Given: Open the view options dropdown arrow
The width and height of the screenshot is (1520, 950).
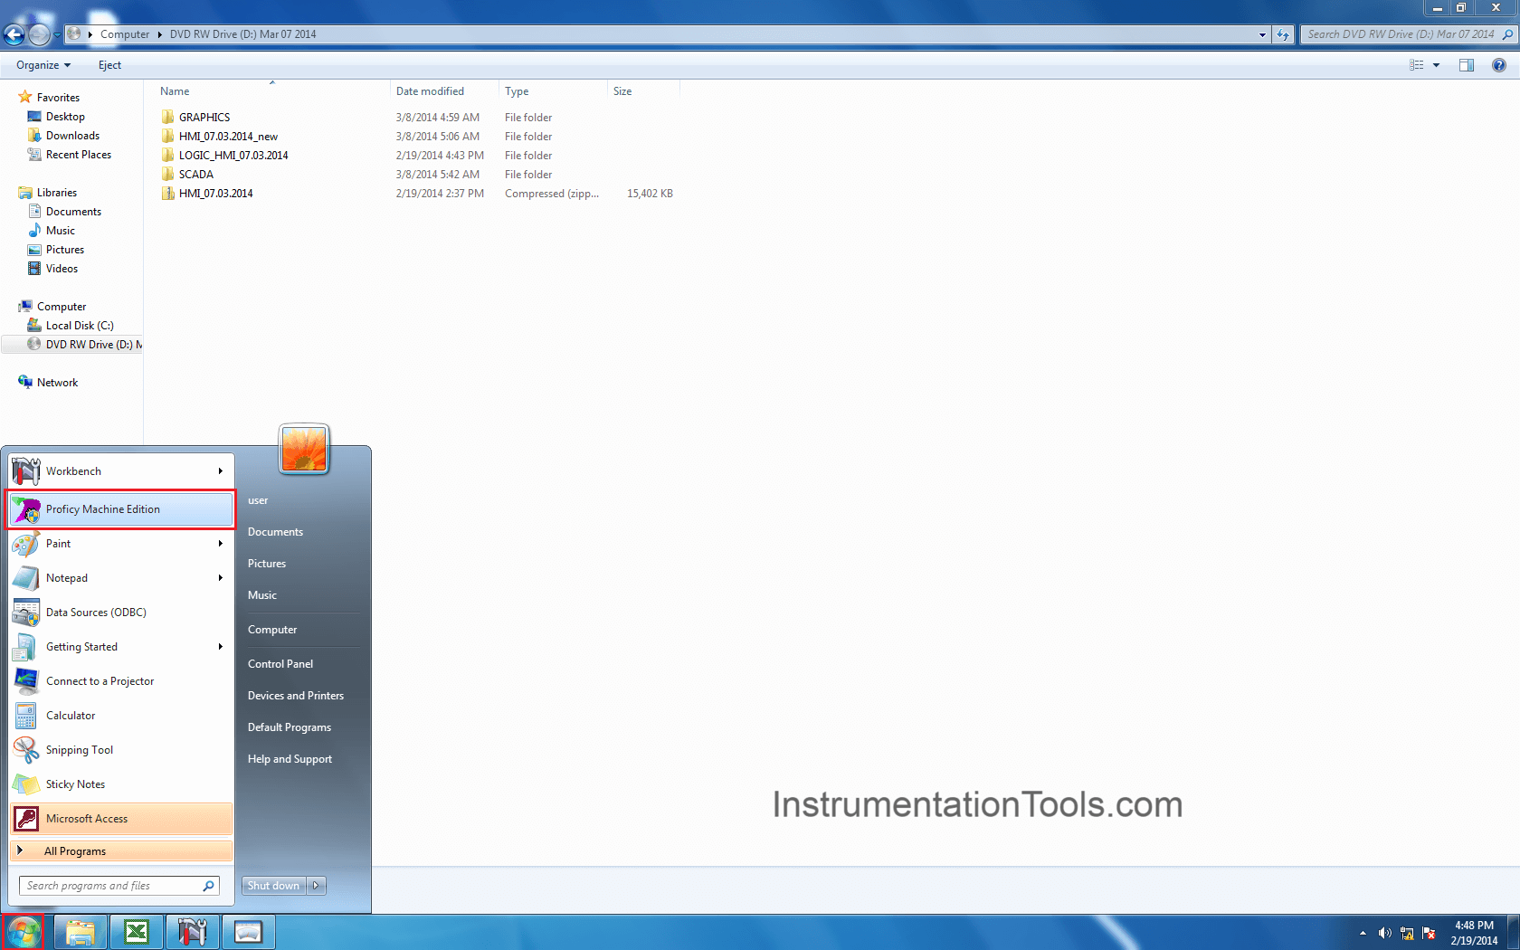Looking at the screenshot, I should [x=1436, y=65].
